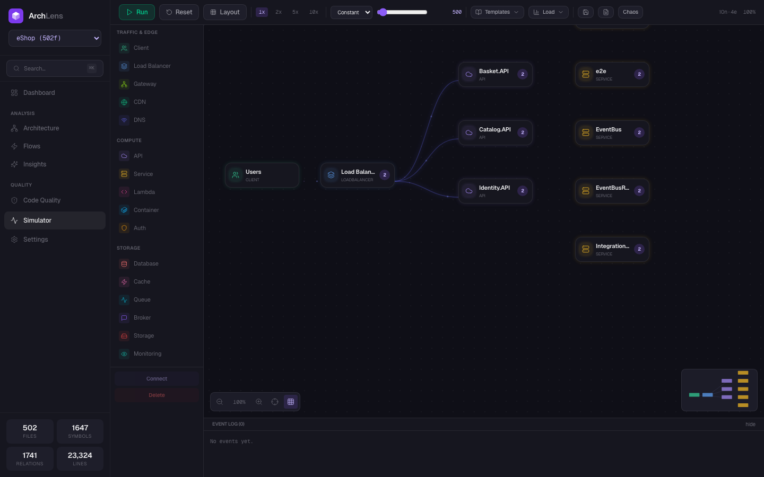Image resolution: width=764 pixels, height=477 pixels.
Task: Select the Broker palette component
Action: click(x=157, y=318)
